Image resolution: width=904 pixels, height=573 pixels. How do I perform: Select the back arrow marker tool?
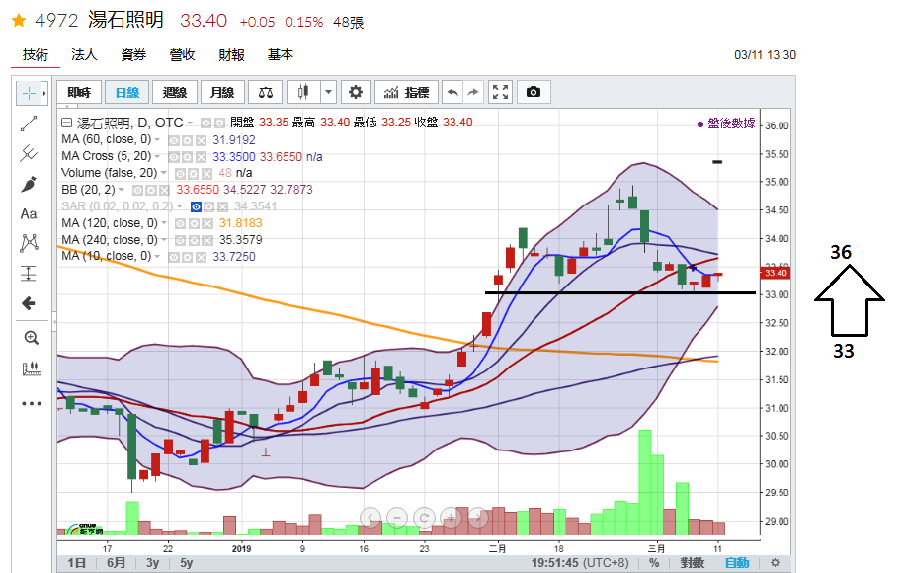[29, 303]
